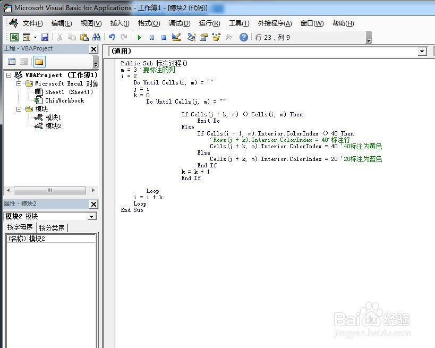This screenshot has height=348, width=435.
Task: Open the 工具(T) menu
Action: click(x=239, y=23)
